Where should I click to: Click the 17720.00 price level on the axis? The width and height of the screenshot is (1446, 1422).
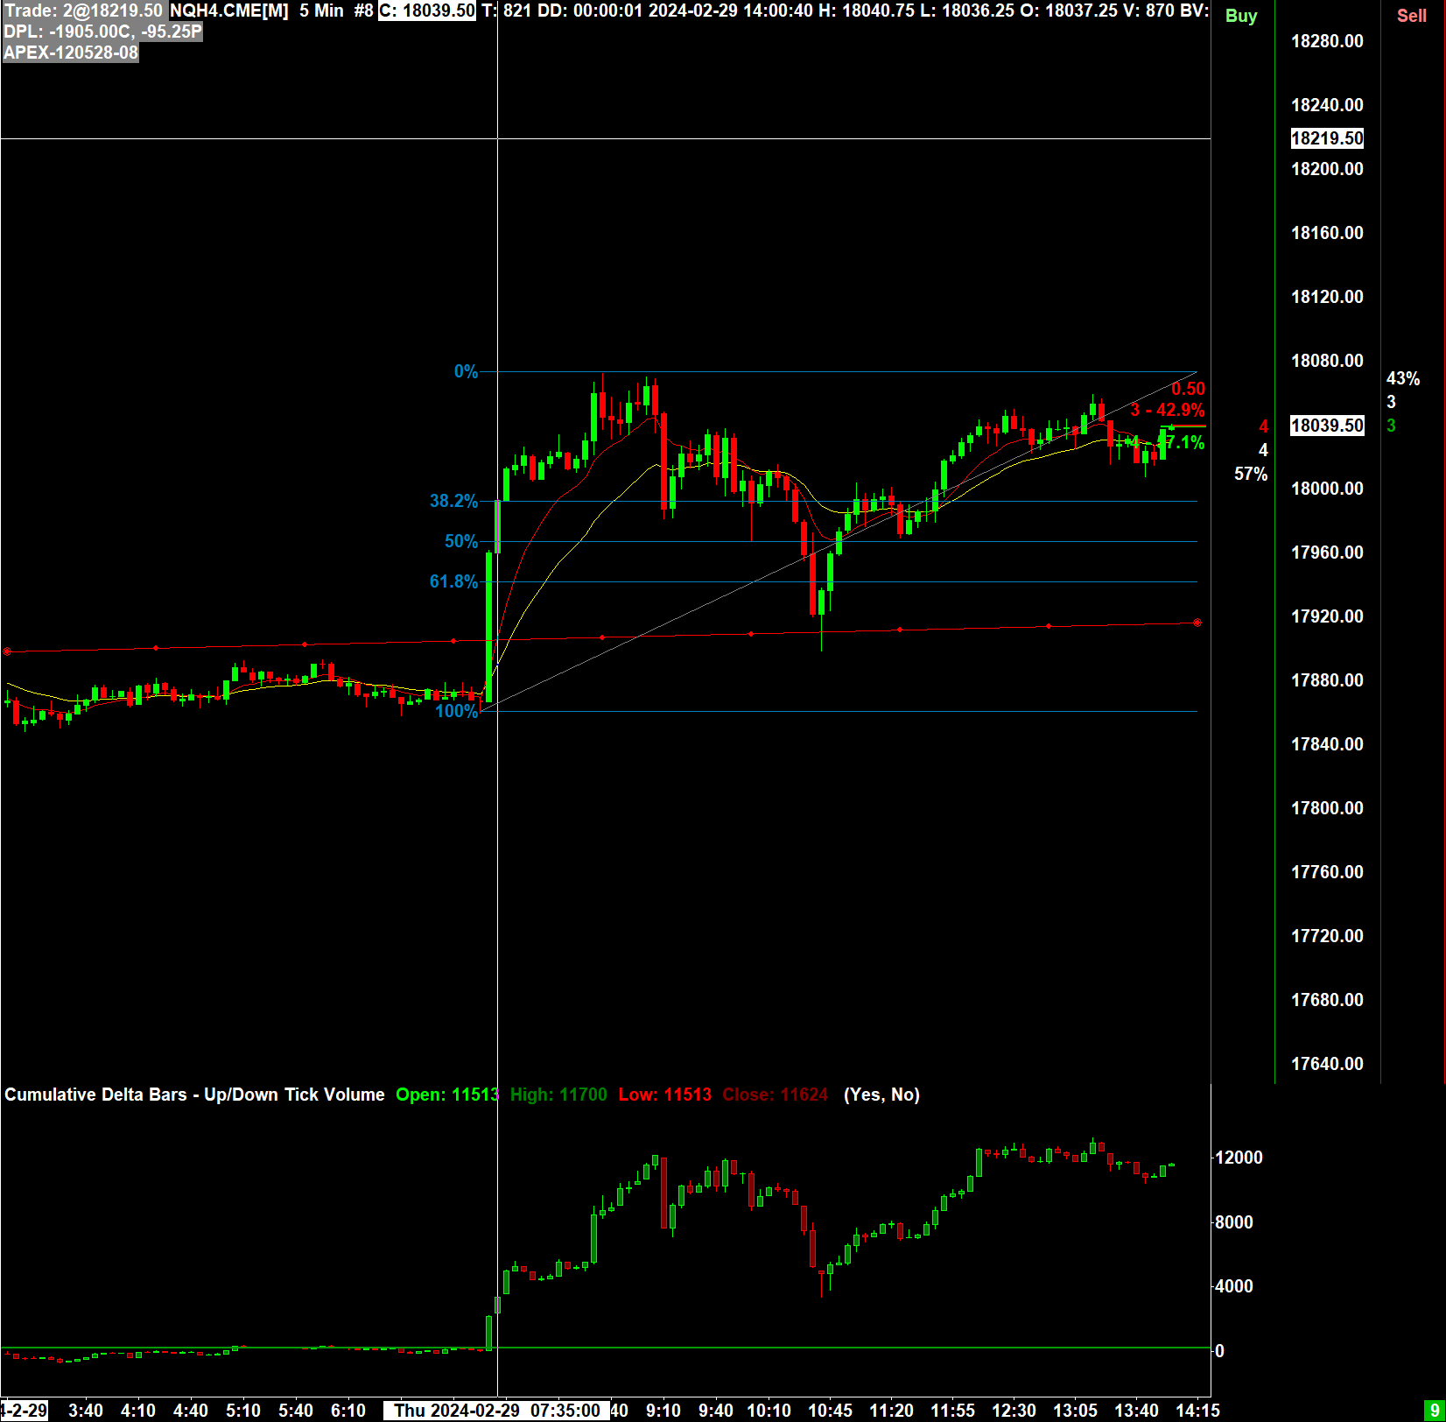tap(1327, 936)
